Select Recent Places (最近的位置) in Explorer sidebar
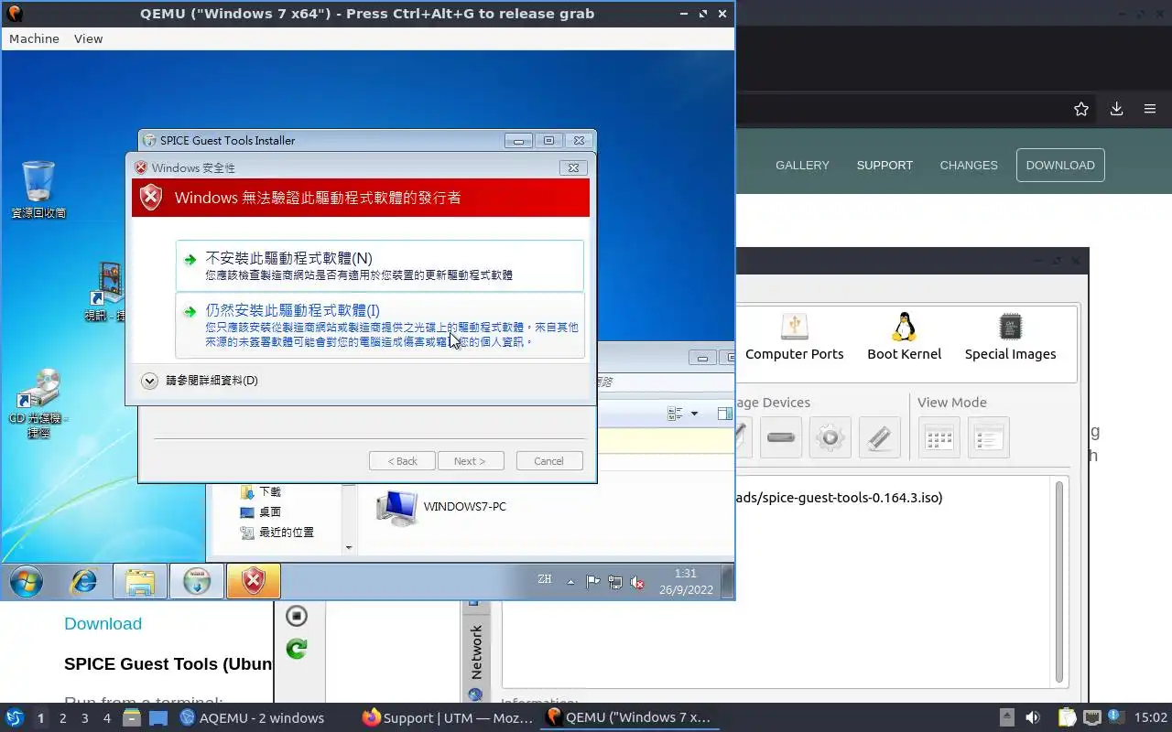The width and height of the screenshot is (1172, 732). (x=277, y=533)
